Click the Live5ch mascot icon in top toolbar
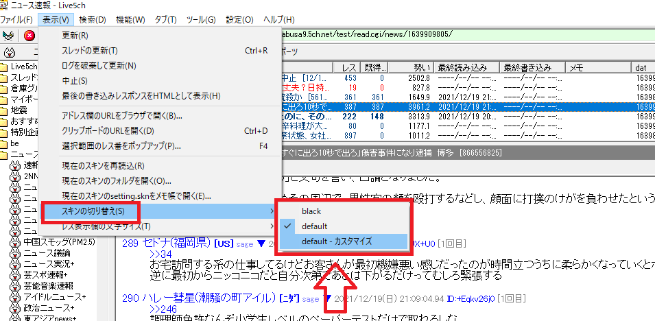Screen dimensions: 655x321 (x=8, y=36)
